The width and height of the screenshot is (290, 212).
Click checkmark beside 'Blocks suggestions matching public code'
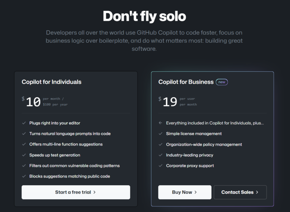click(24, 176)
